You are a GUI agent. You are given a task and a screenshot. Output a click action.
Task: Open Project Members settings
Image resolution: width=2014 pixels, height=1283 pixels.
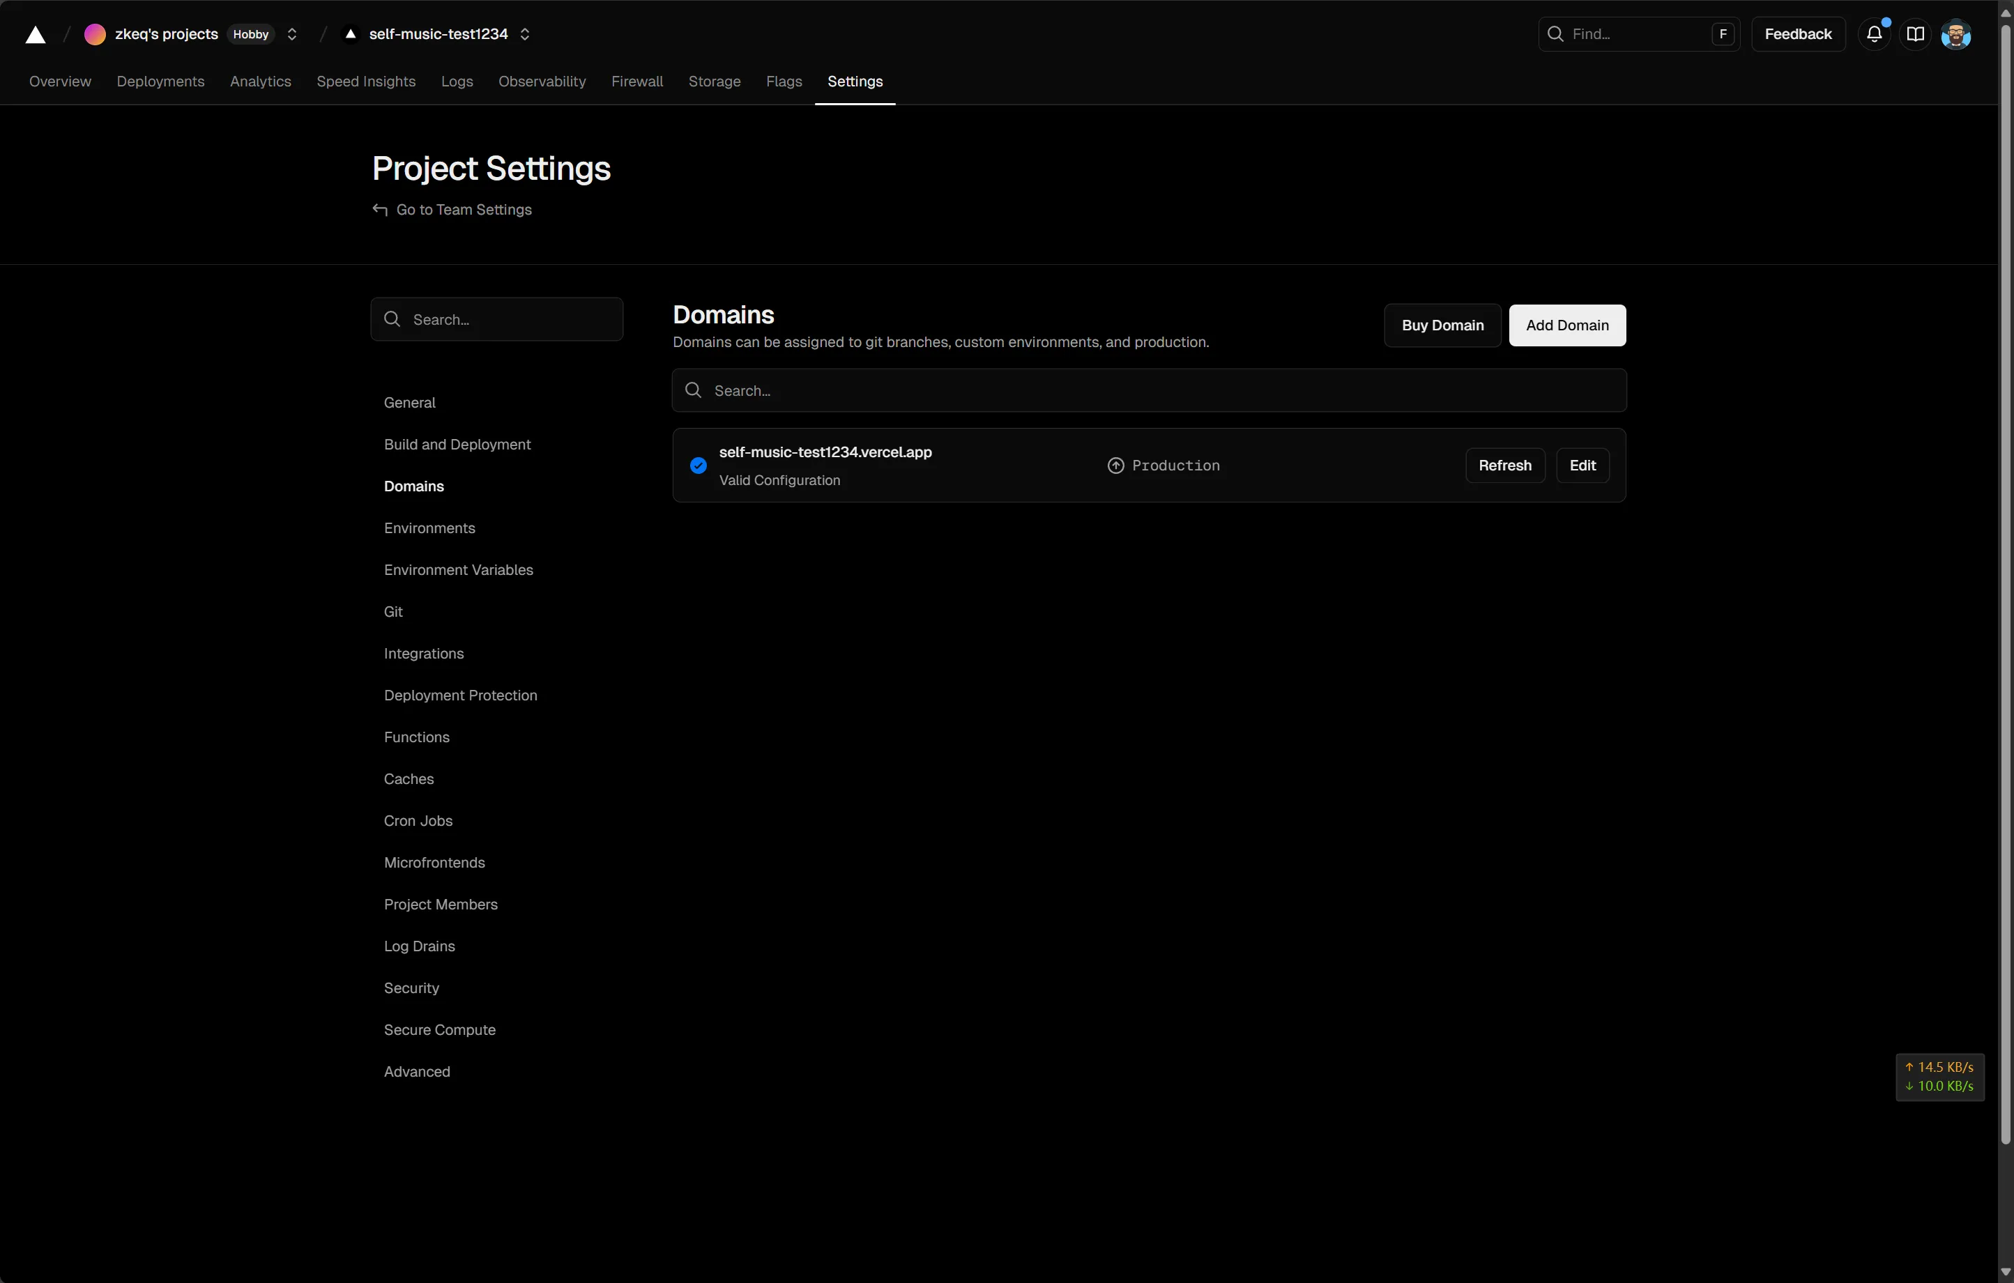click(x=441, y=904)
